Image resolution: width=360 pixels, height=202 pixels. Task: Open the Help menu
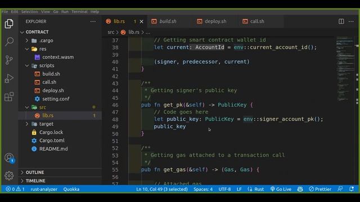click(x=94, y=11)
